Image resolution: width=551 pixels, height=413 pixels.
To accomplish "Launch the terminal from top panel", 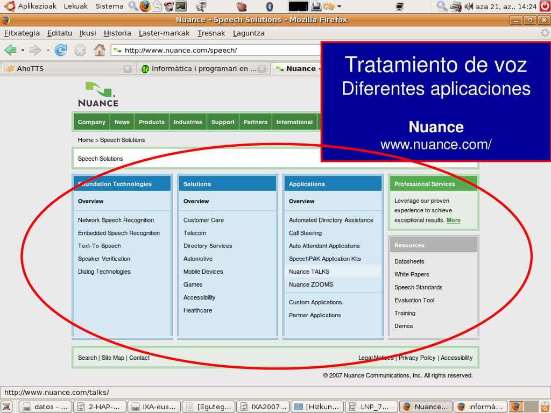I will pos(181,6).
